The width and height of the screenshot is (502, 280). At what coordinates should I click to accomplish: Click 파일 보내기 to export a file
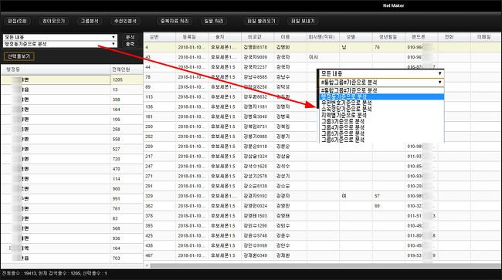(x=303, y=21)
